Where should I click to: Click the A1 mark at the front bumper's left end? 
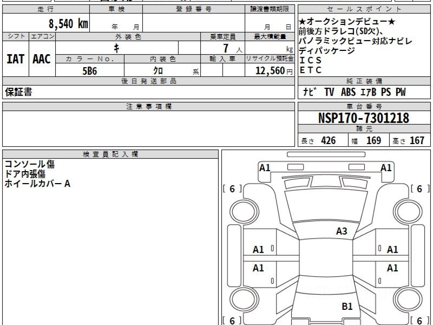click(x=265, y=168)
